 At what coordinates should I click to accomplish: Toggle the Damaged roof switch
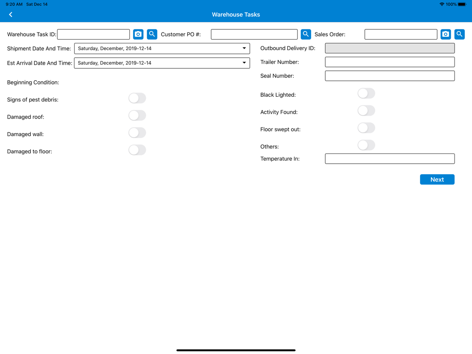coord(137,116)
